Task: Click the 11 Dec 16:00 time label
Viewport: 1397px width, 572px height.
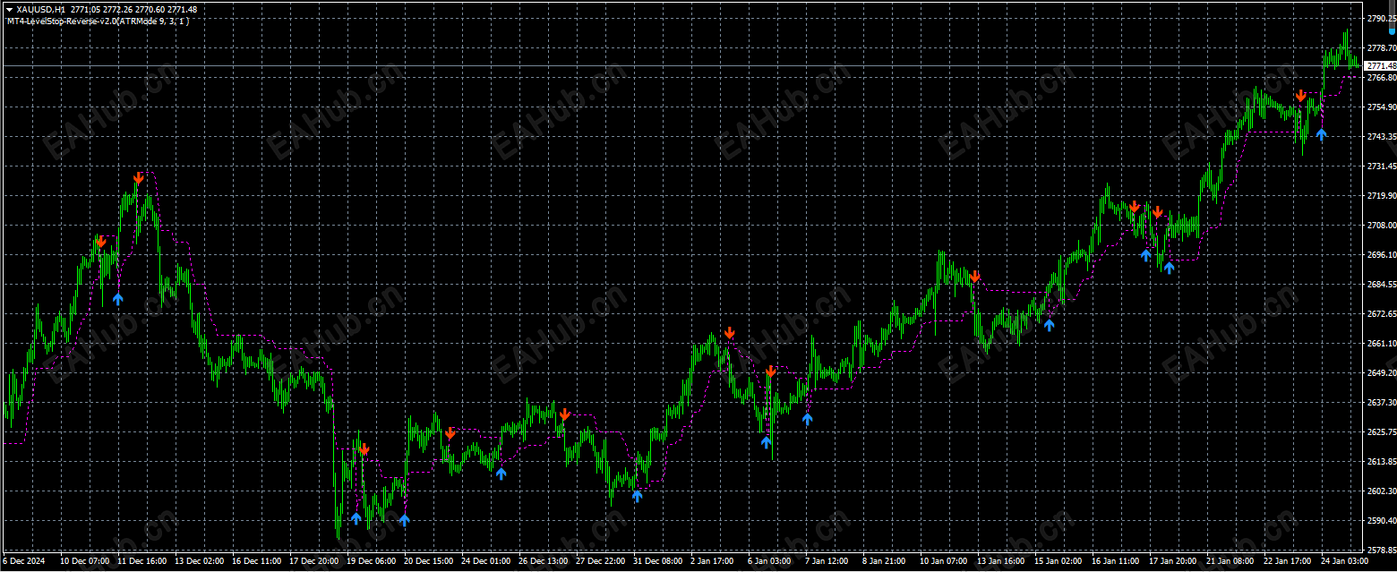Action: 141,561
